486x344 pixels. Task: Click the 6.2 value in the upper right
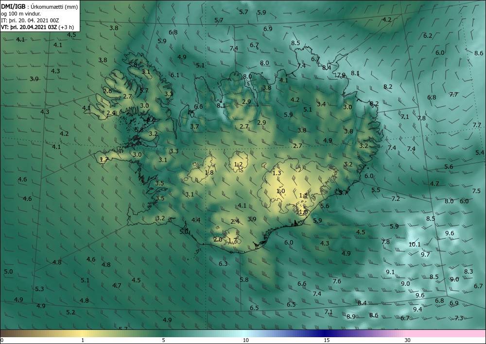click(x=428, y=36)
